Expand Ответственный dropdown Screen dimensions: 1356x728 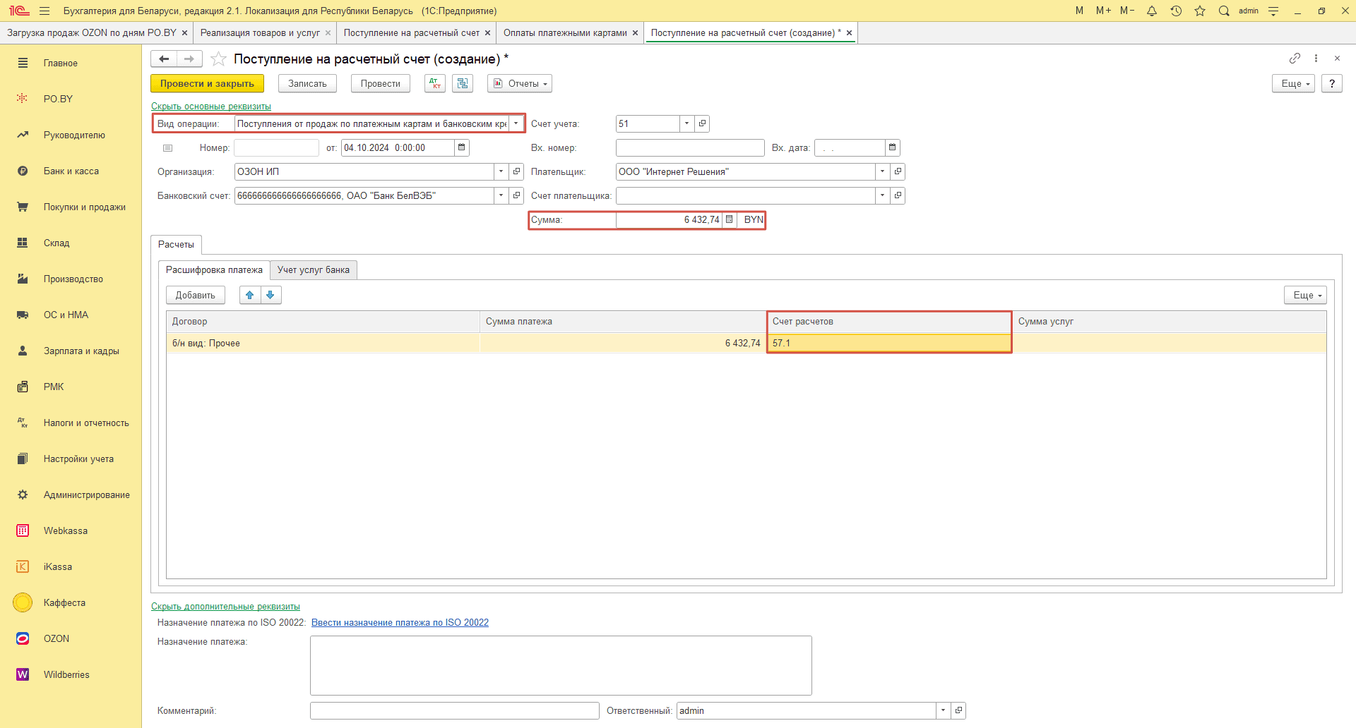[943, 710]
